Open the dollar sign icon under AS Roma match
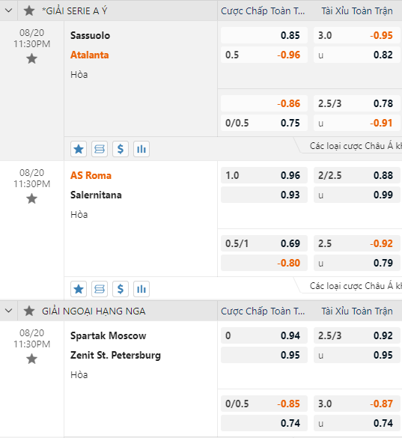This screenshot has height=438, width=402. pyautogui.click(x=121, y=289)
